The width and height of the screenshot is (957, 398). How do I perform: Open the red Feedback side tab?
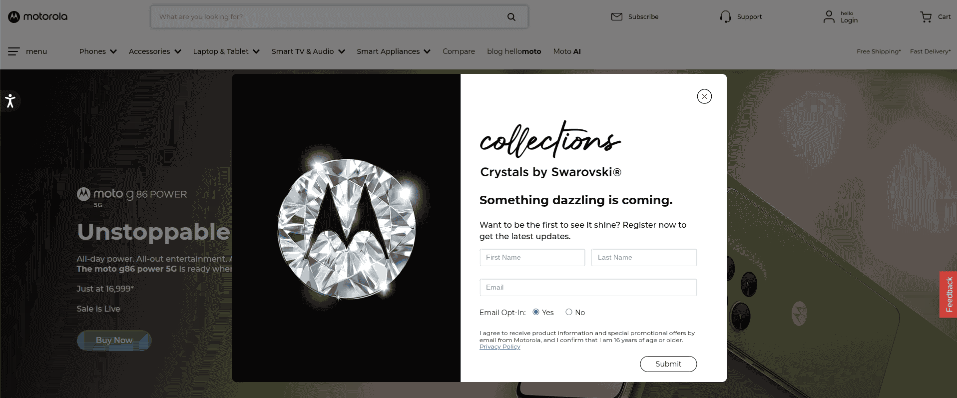click(x=949, y=295)
